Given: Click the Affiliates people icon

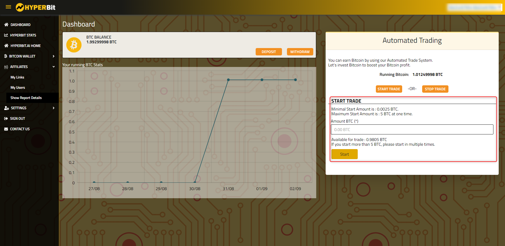Looking at the screenshot, I should (x=6, y=67).
